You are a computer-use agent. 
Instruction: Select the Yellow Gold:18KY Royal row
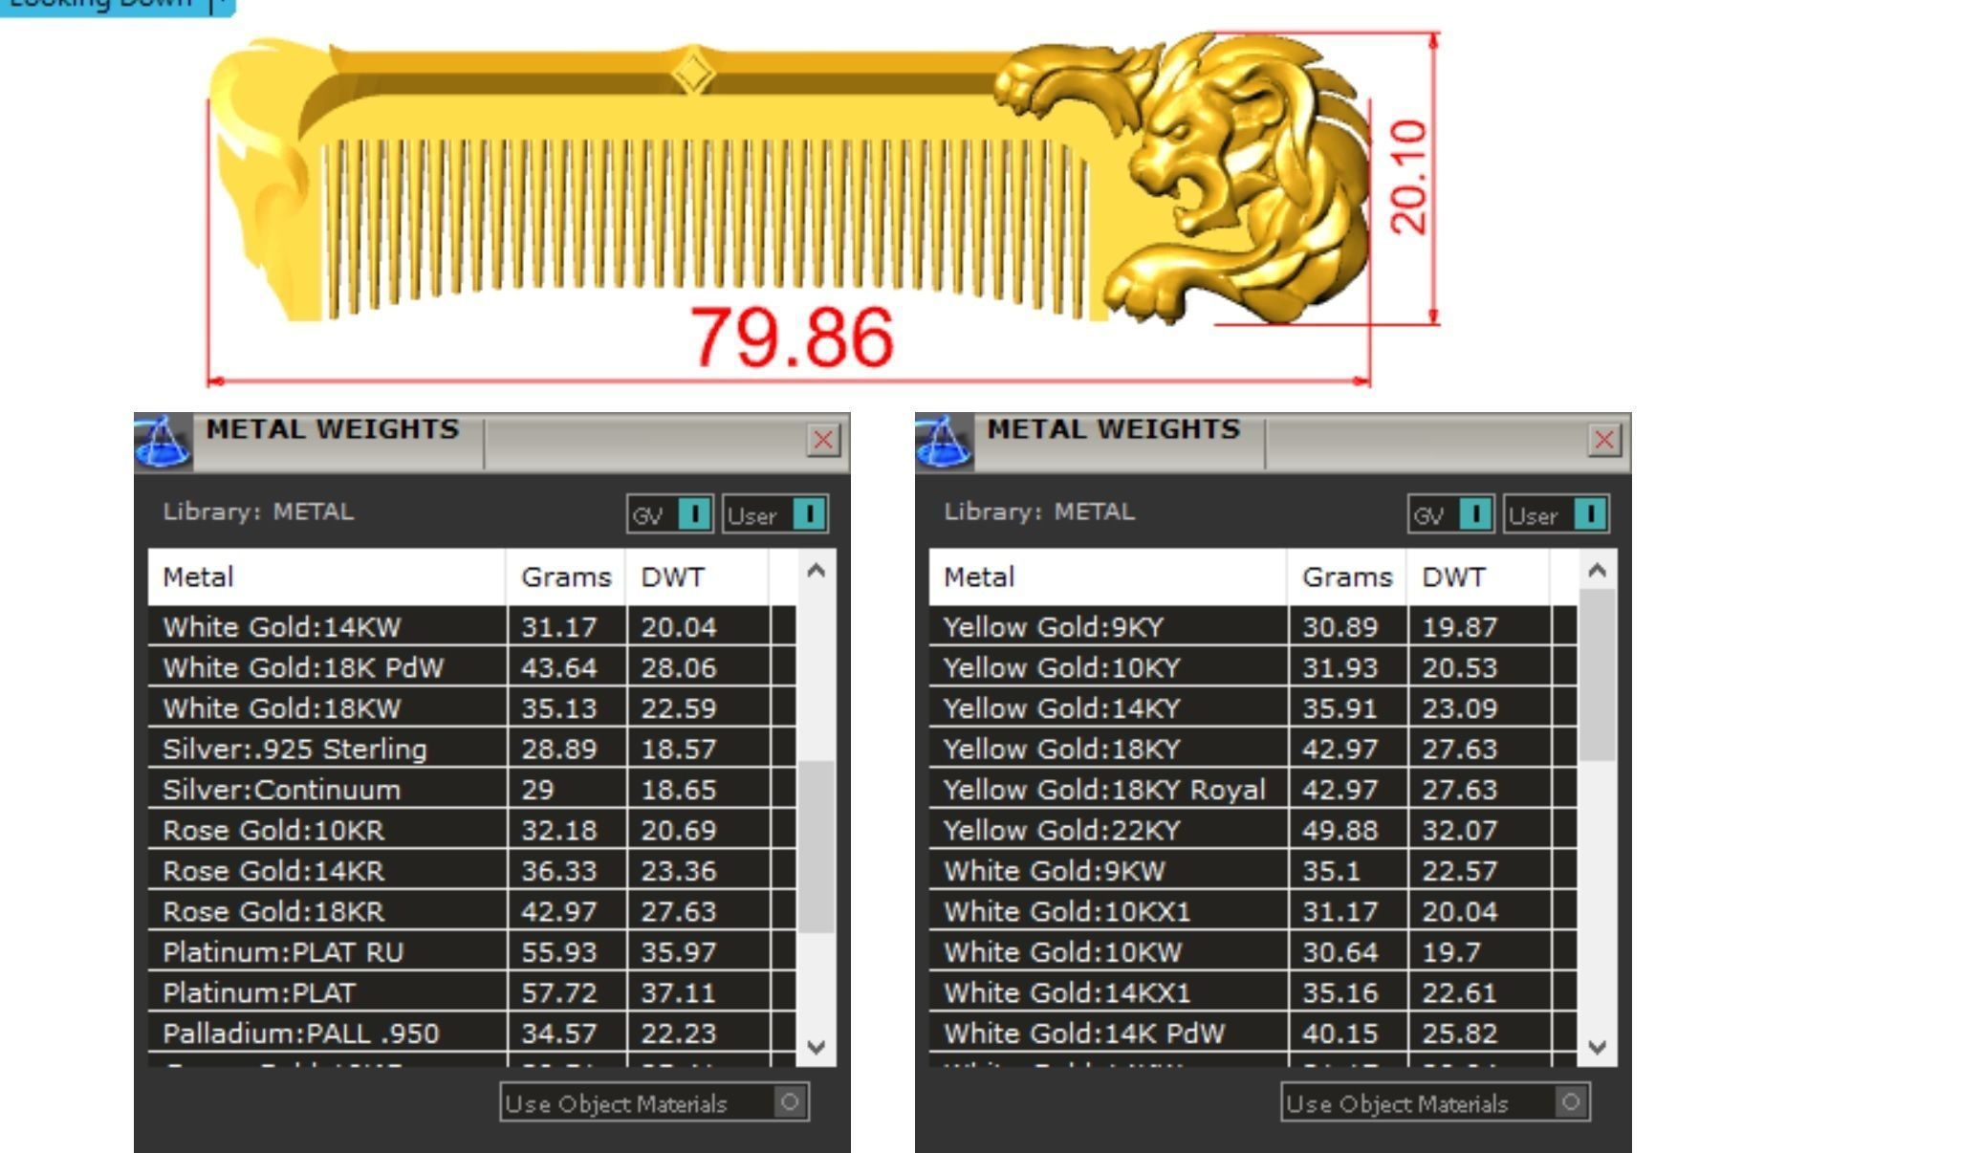1252,789
